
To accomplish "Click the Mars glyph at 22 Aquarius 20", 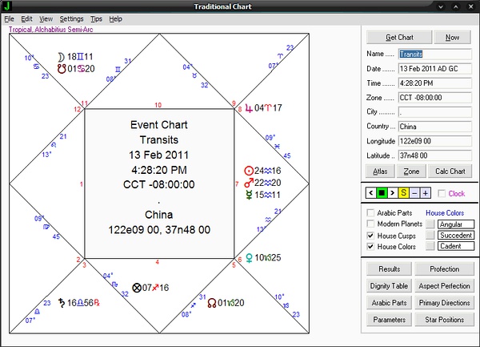I will click(x=249, y=183).
